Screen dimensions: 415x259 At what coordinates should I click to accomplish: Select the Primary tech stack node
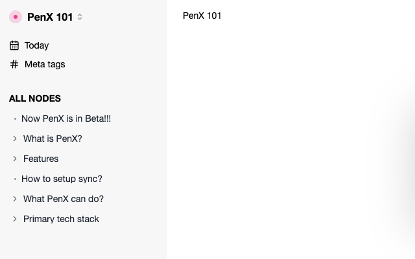click(61, 219)
